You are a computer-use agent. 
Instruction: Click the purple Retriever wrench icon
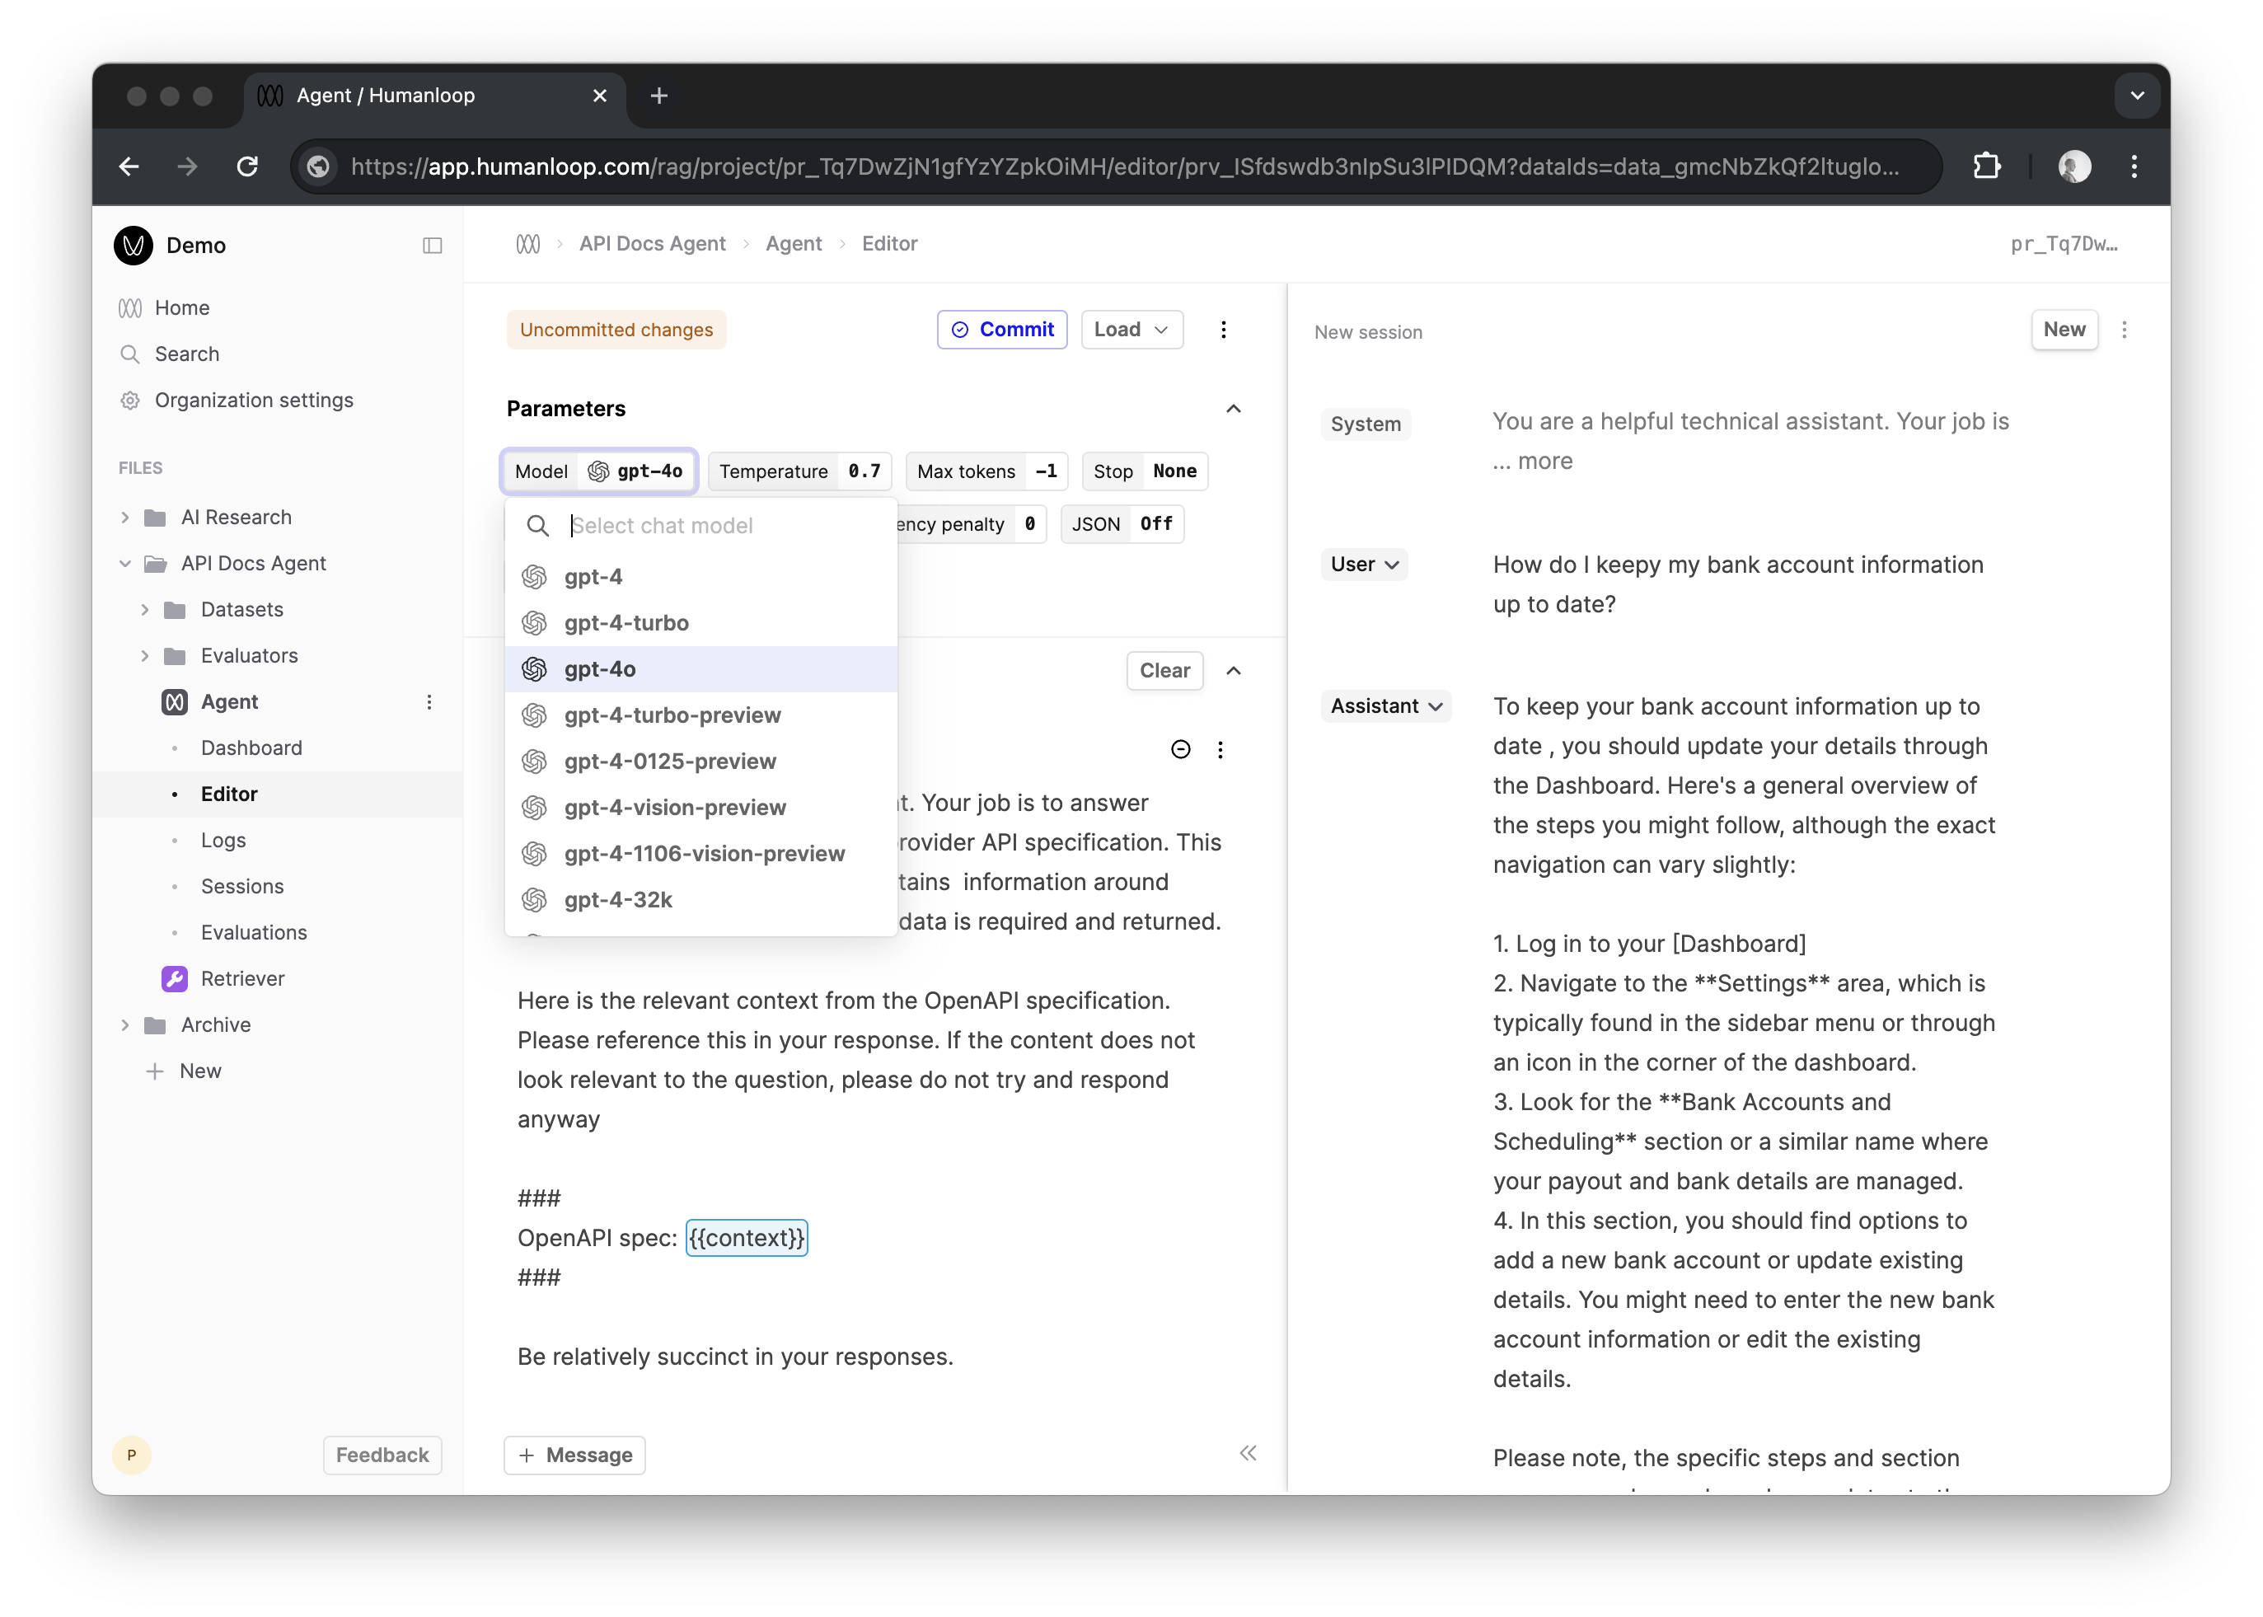[174, 979]
